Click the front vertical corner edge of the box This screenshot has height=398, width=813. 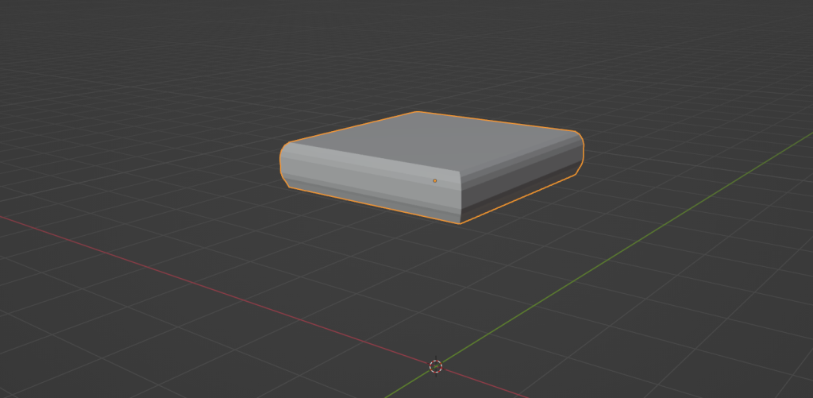pyautogui.click(x=460, y=197)
